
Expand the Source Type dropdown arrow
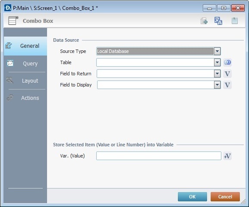(x=217, y=51)
